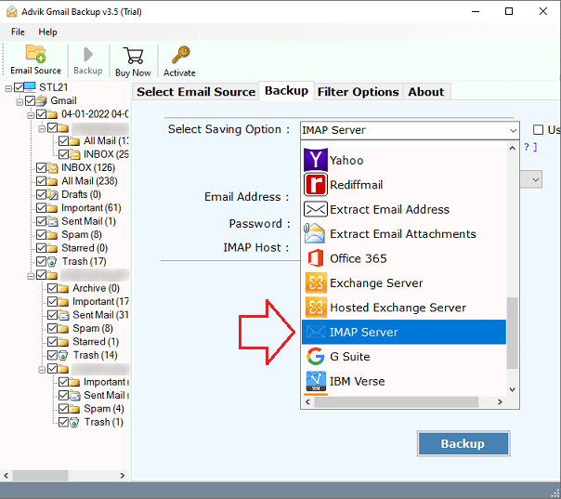Collapse blurred account above Archive (0)

(x=31, y=276)
